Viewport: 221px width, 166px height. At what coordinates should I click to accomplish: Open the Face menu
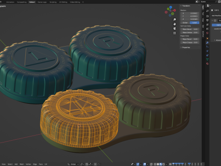tap(41, 164)
